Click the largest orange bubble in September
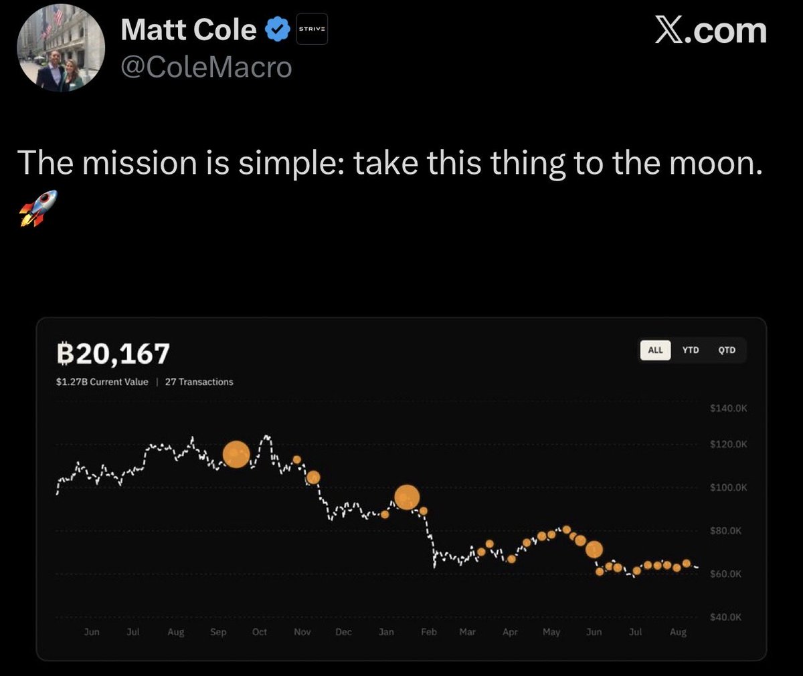Image resolution: width=803 pixels, height=676 pixels. click(x=236, y=455)
